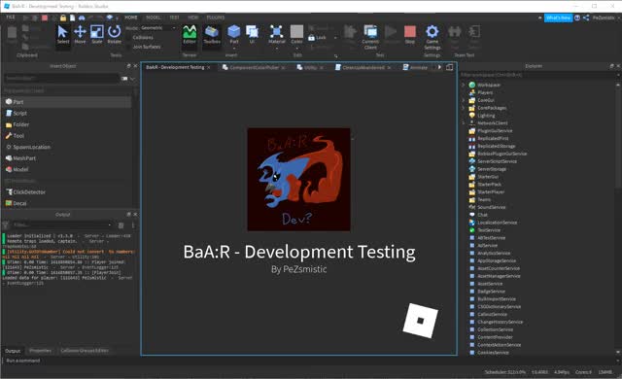Toggle the Join Surfaces checkbox
The image size is (622, 379).
128,47
